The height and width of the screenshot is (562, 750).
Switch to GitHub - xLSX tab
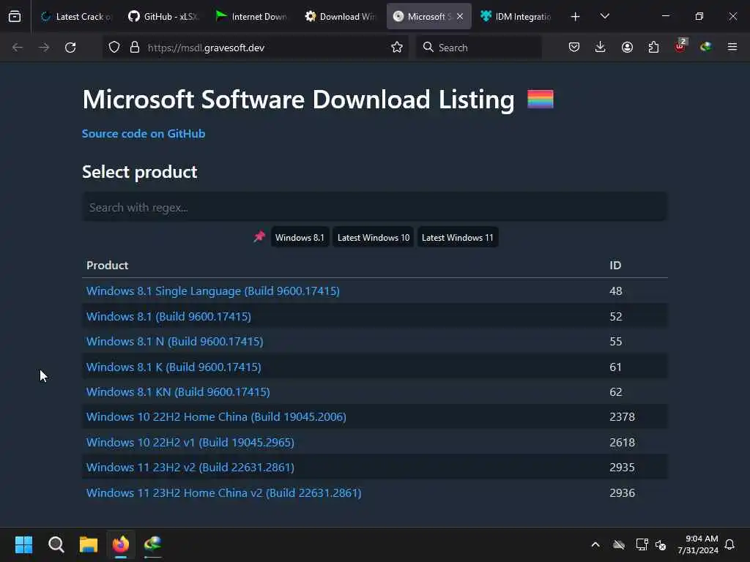(163, 17)
